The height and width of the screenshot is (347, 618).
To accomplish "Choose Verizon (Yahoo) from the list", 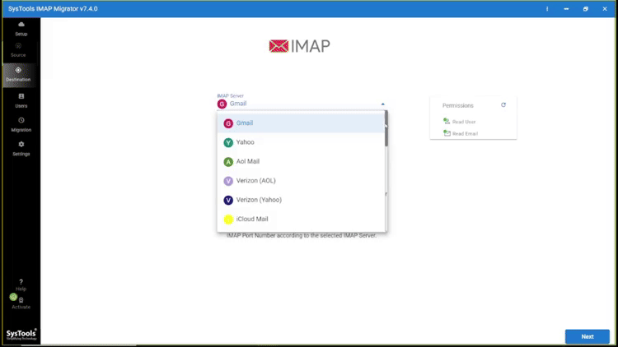I will coord(301,201).
